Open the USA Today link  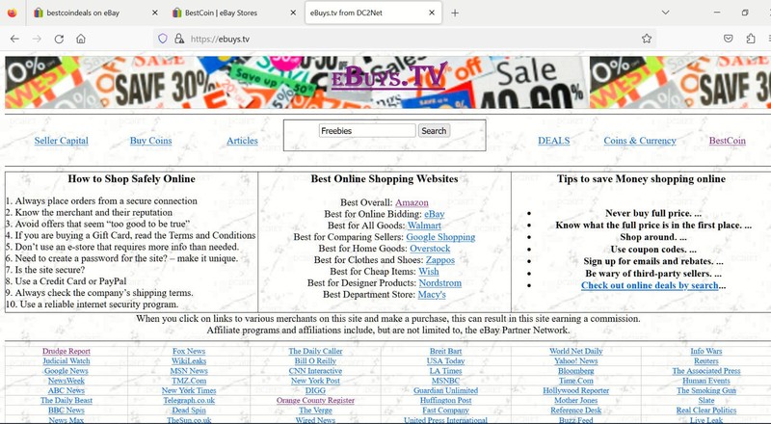445,361
